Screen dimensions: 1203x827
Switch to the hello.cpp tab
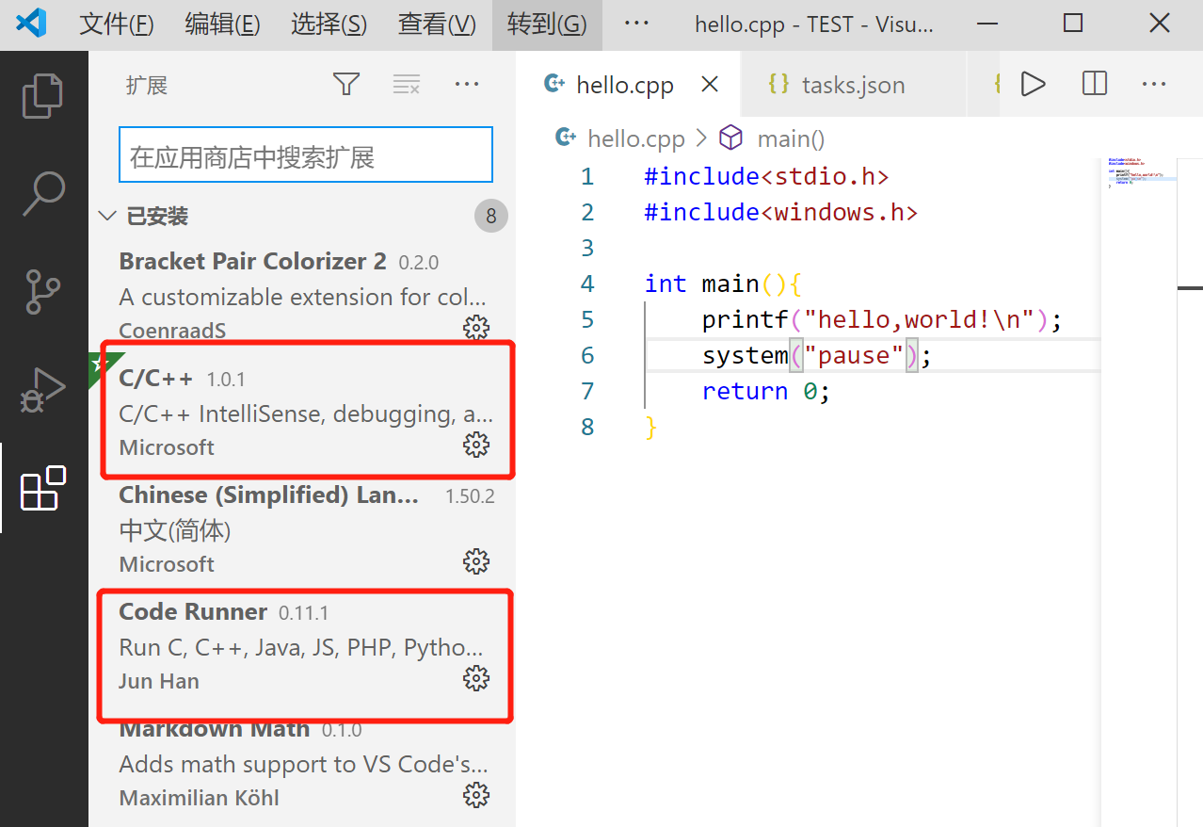(629, 85)
